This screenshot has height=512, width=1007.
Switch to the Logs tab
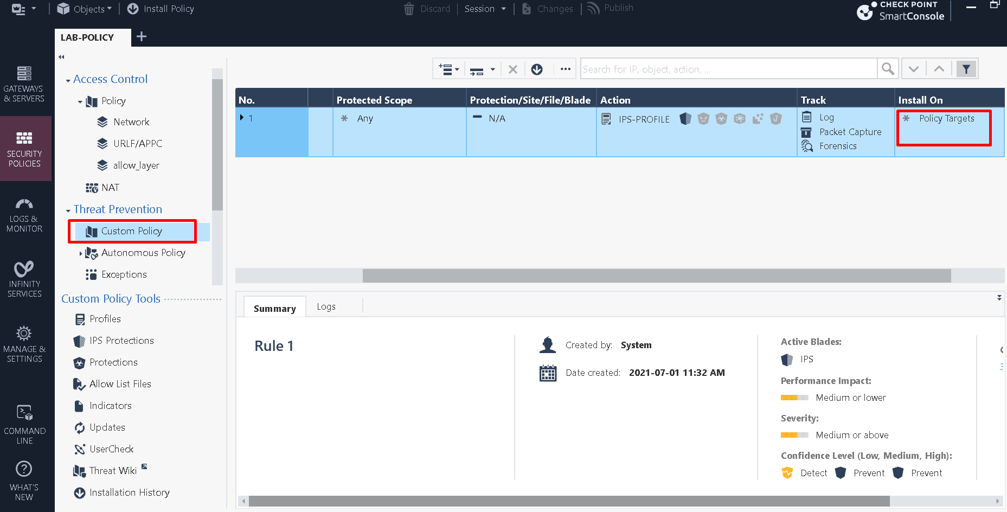[326, 306]
